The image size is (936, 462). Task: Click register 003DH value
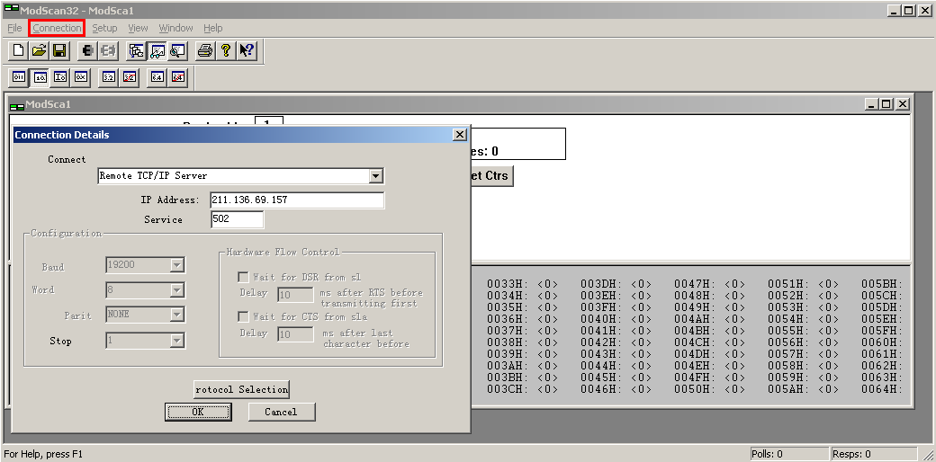(x=641, y=284)
